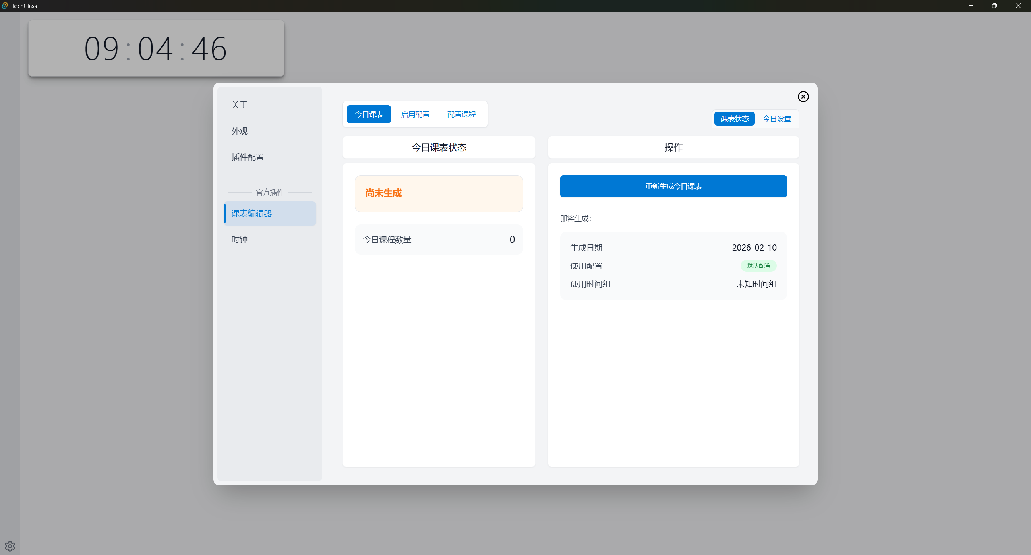
Task: Switch to 配置课程 tab
Action: click(462, 114)
